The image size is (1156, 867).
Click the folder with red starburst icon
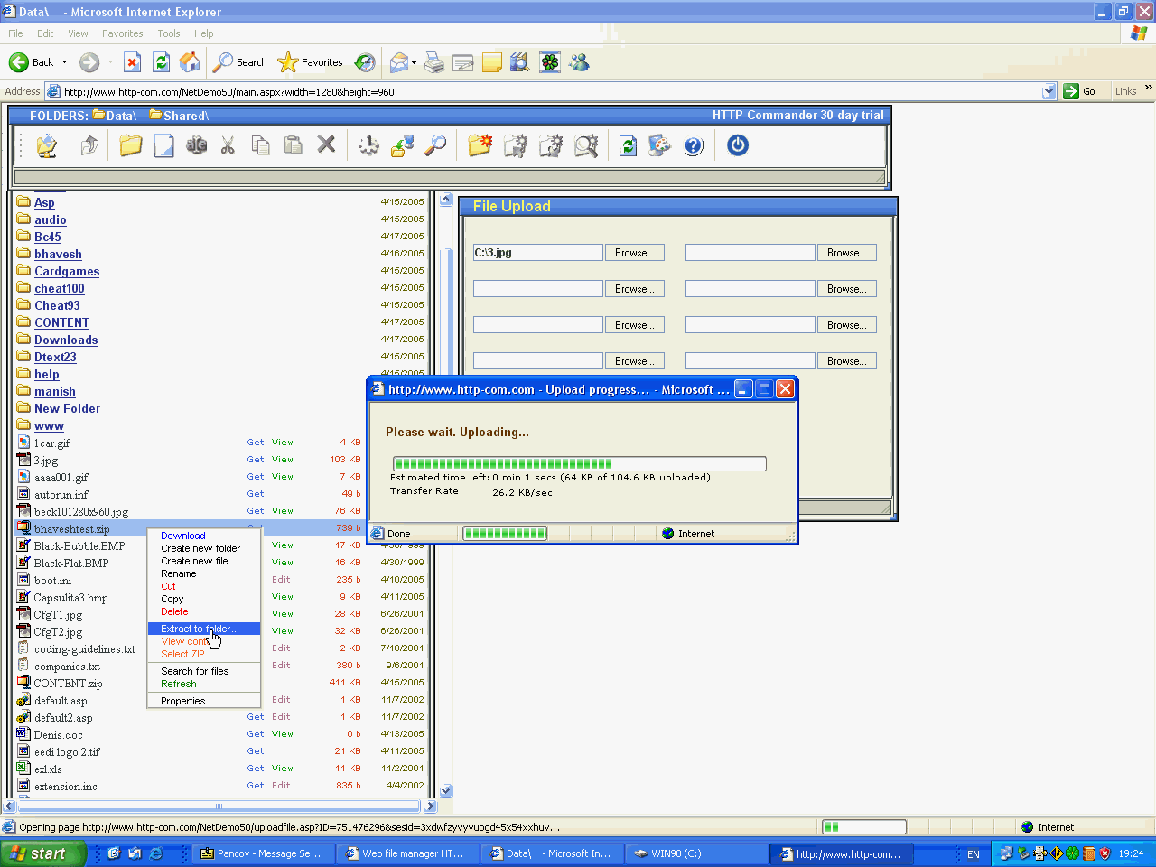pyautogui.click(x=480, y=145)
